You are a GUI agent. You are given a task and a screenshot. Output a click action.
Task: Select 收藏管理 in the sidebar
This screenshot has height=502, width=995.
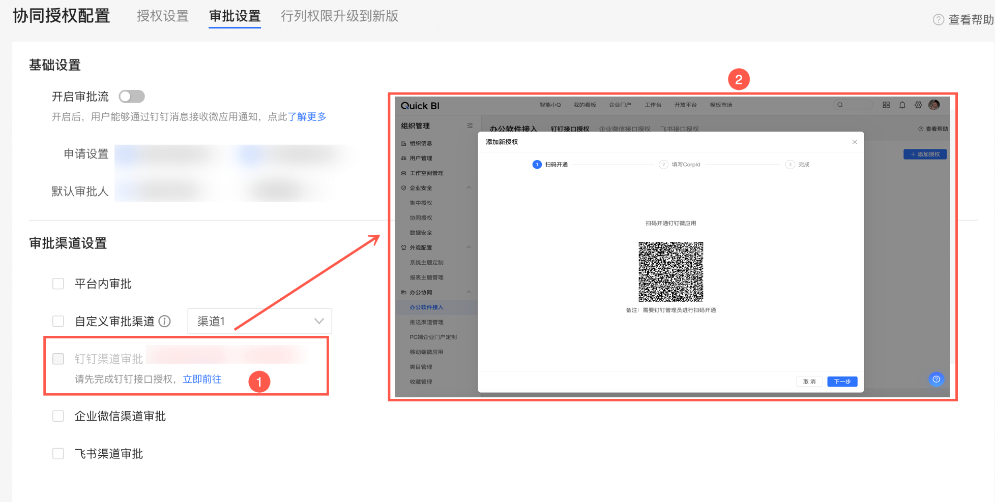[421, 382]
